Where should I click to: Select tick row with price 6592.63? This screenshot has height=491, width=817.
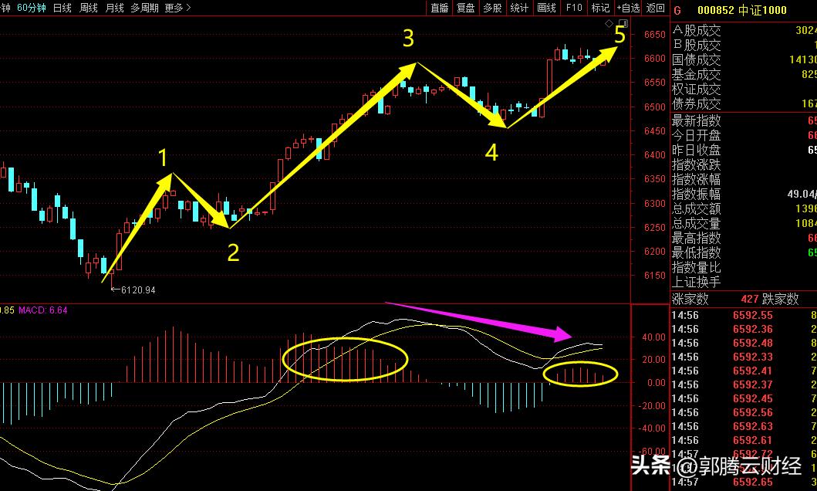(744, 426)
